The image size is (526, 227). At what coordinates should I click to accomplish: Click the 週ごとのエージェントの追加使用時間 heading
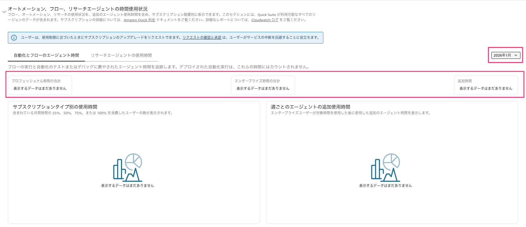point(311,107)
